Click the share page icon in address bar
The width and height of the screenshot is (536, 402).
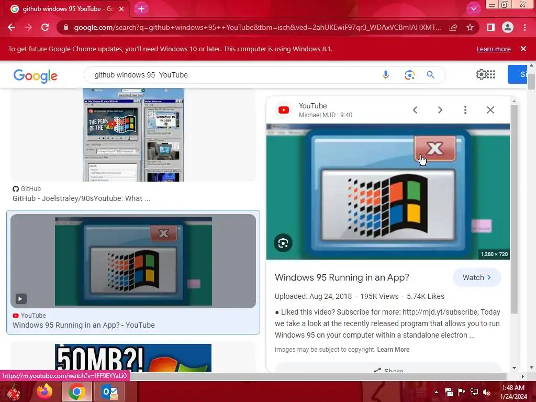tap(453, 27)
